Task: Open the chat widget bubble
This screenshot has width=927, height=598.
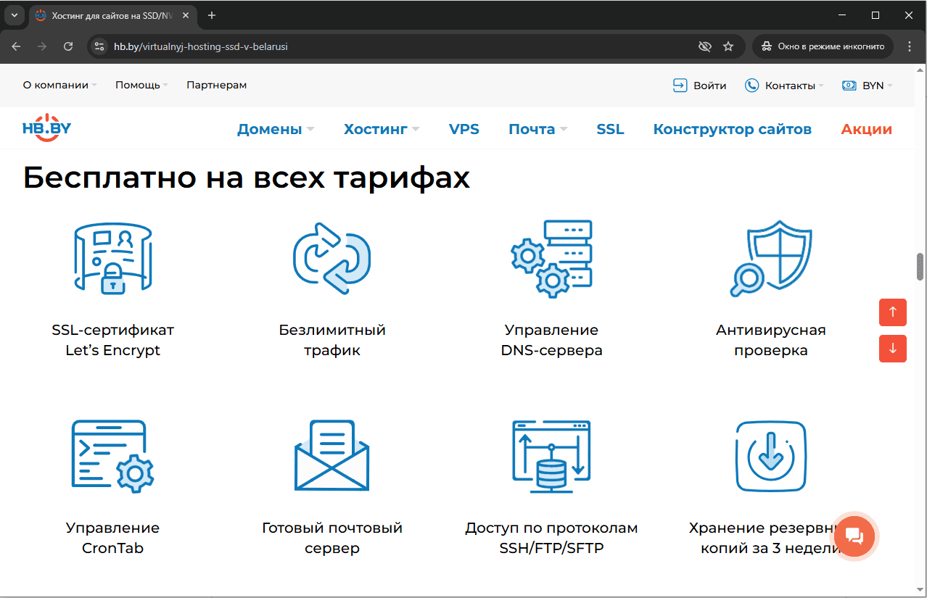Action: (854, 536)
